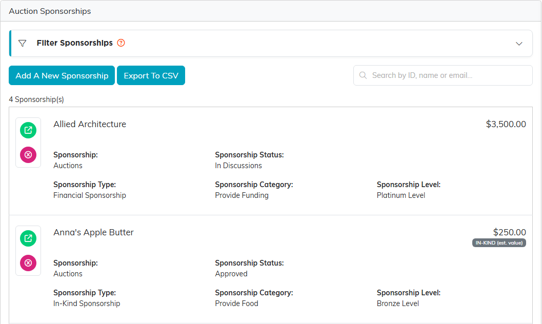Click the $3,500.00 amount

[x=506, y=124]
